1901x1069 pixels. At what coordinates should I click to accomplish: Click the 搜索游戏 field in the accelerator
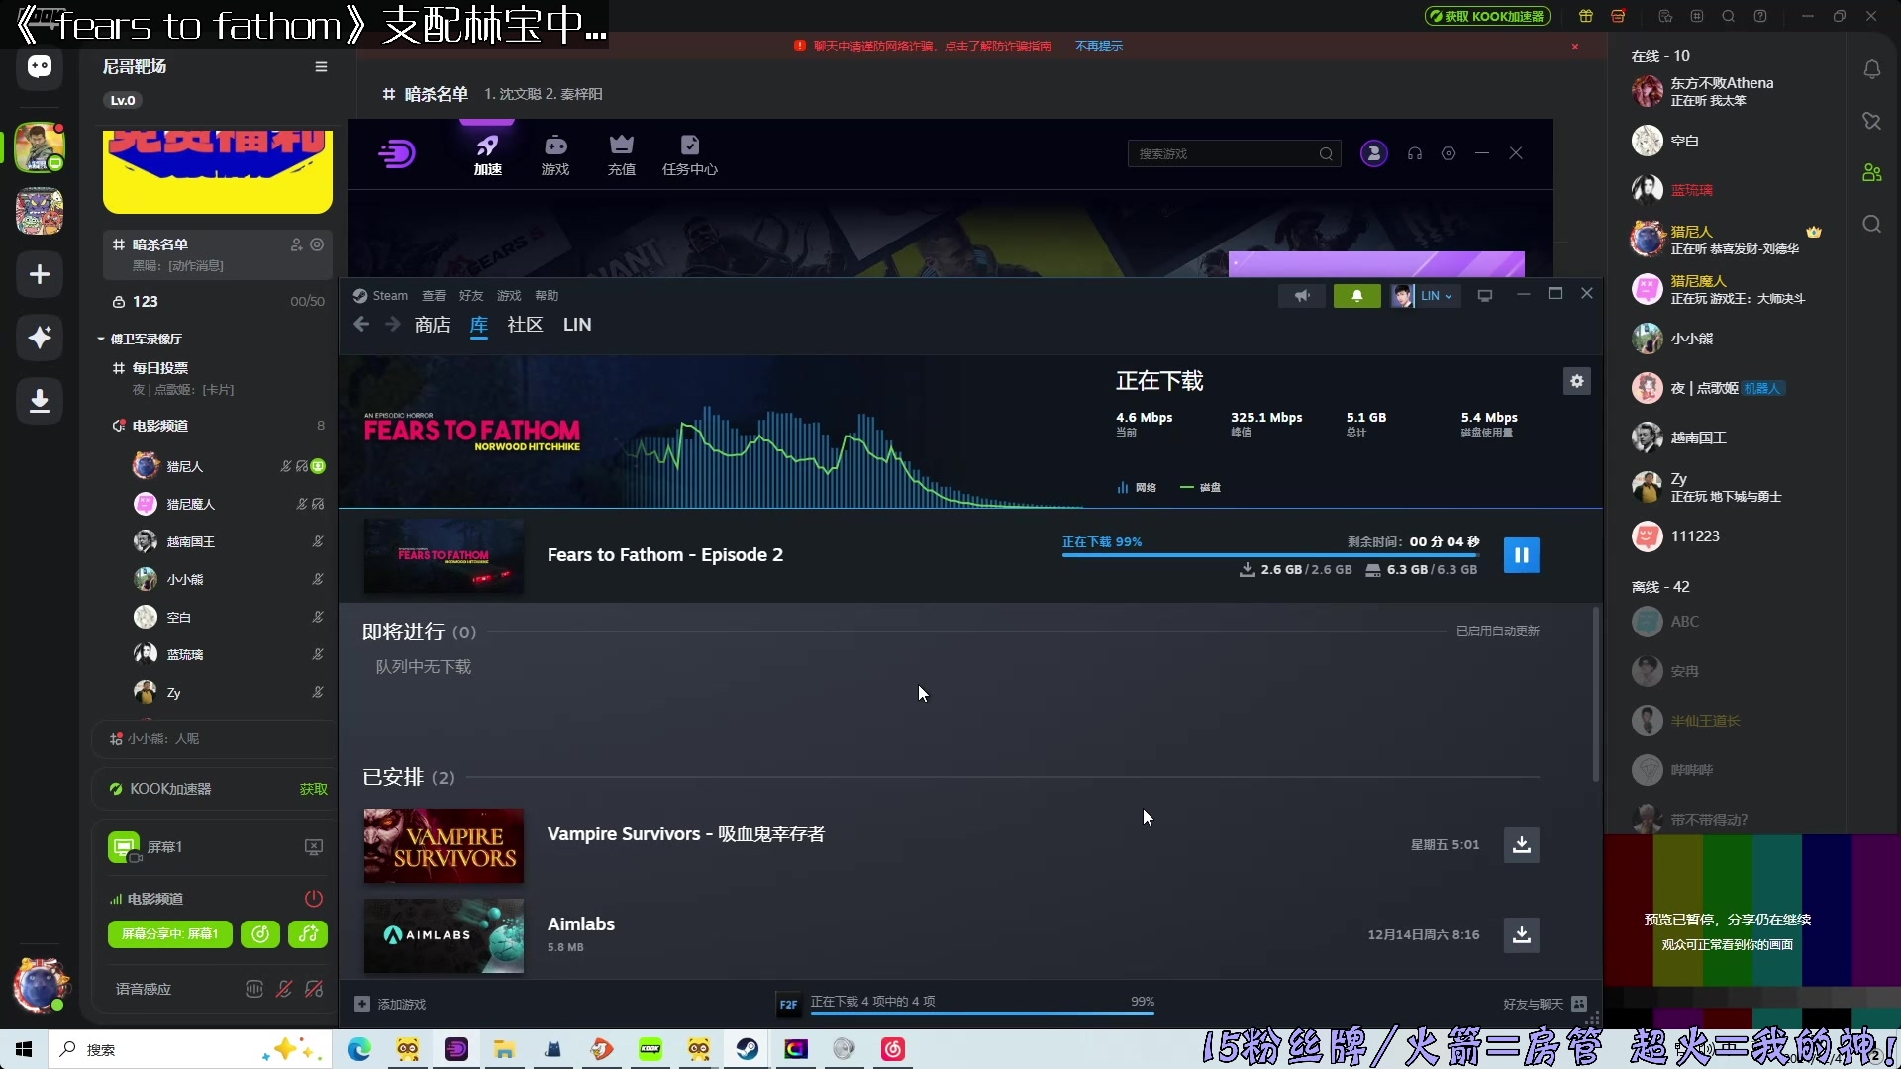1234,153
